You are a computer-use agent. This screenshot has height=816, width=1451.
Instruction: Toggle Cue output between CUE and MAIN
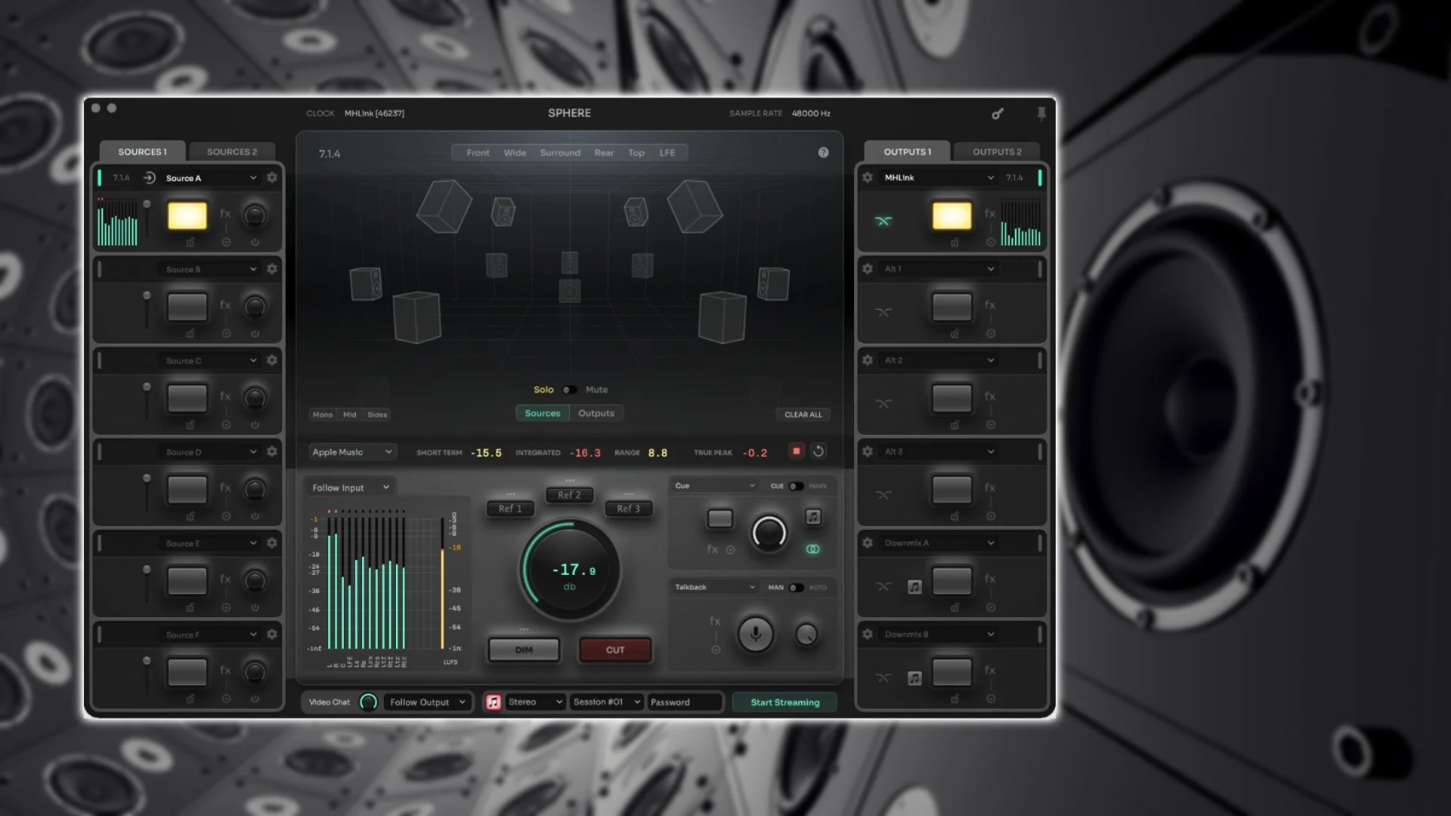coord(795,486)
